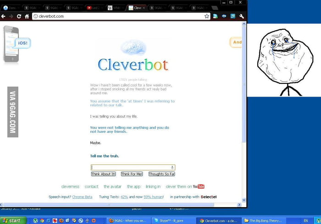321x224 pixels.
Task: Click the iOS speech bubble badge
Action: tap(23, 43)
